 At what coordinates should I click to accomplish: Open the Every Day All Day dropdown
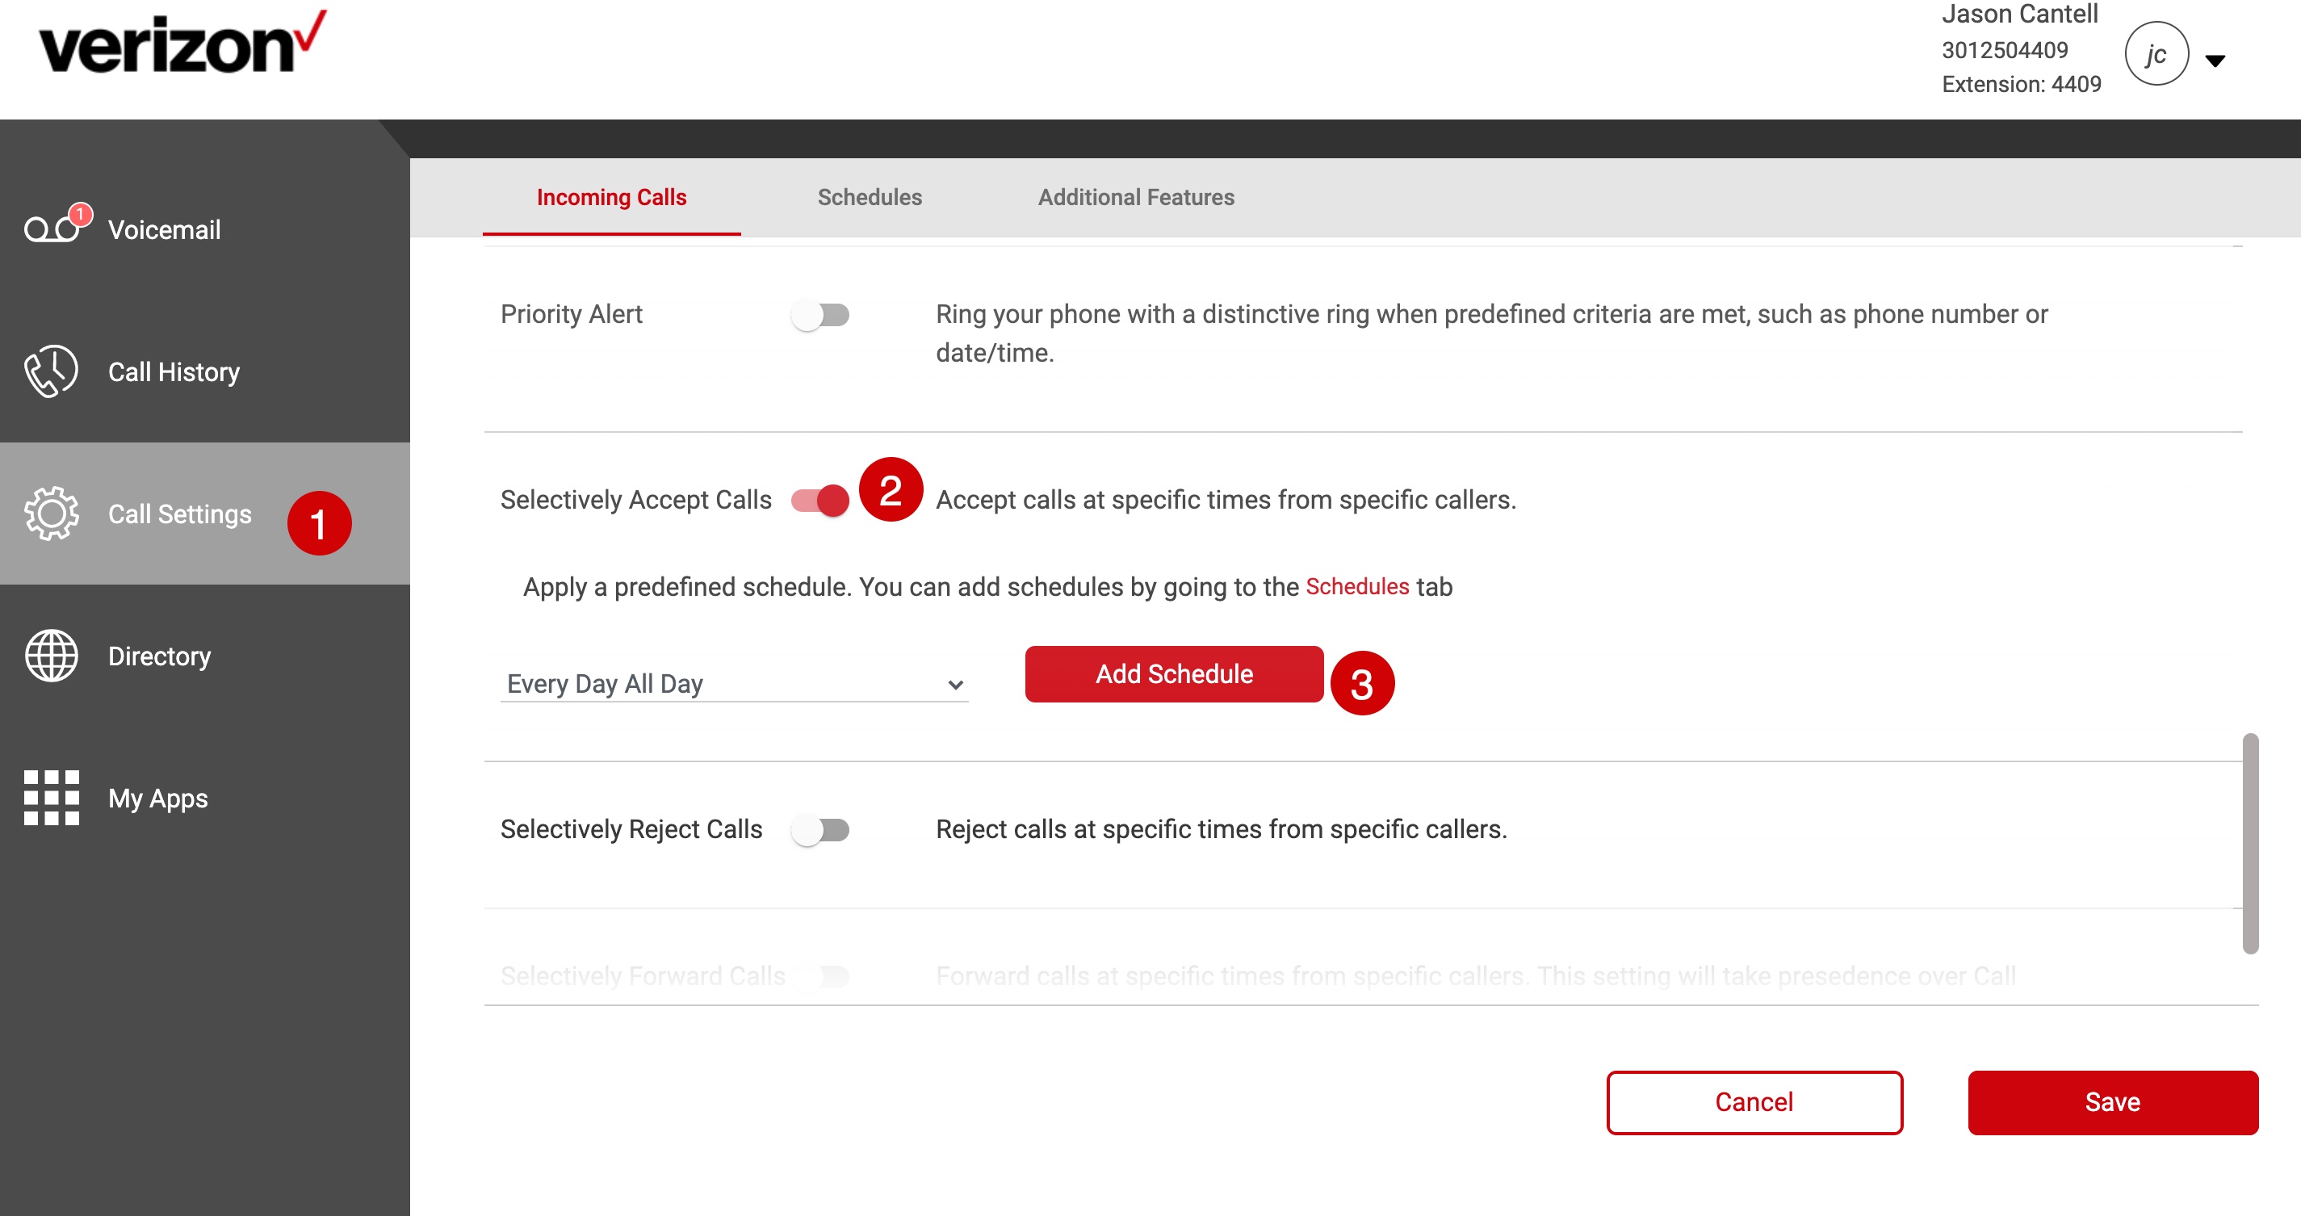[x=732, y=685]
